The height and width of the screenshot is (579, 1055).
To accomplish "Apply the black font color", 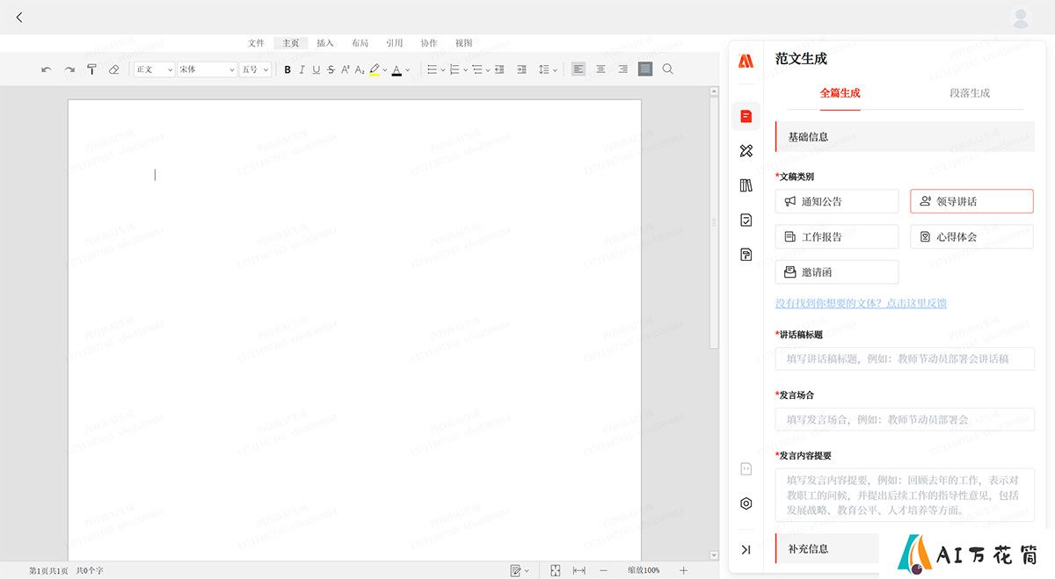I will pos(397,69).
